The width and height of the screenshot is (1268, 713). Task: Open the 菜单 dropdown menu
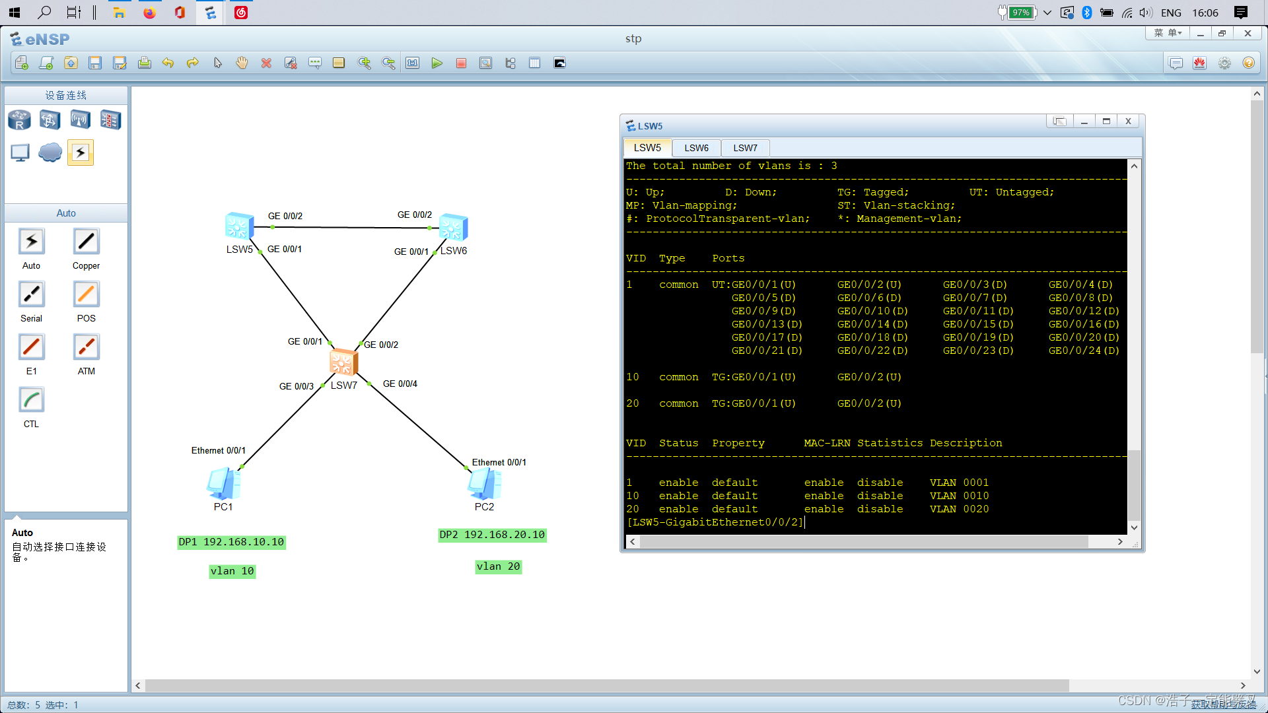point(1168,33)
